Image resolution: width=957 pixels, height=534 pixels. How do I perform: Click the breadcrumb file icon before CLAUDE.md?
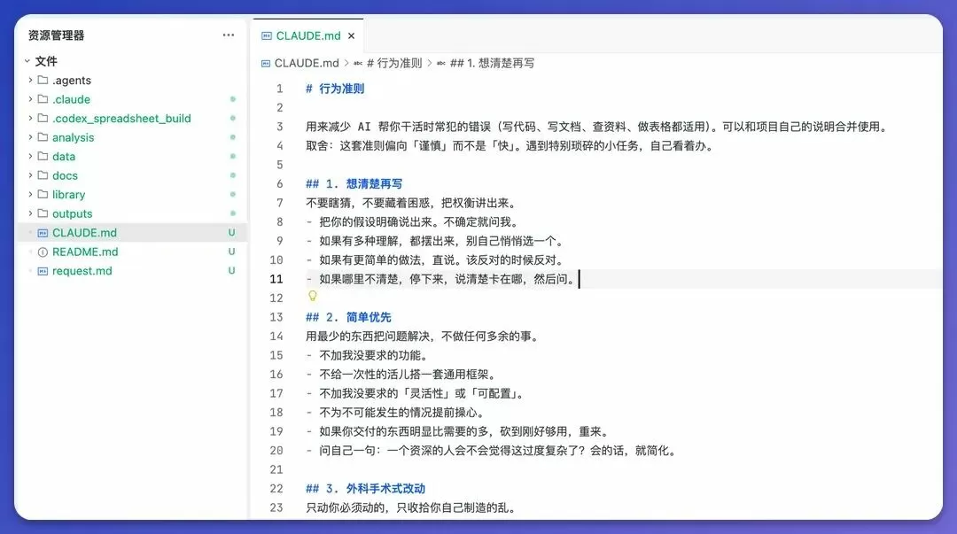pos(266,63)
